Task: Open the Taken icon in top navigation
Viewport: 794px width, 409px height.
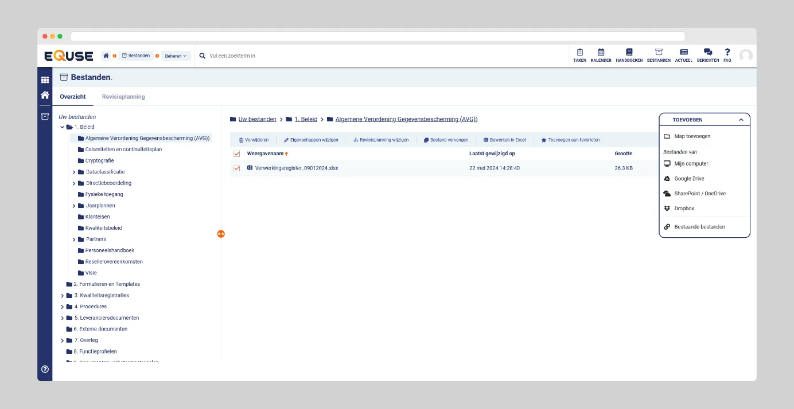Action: coord(579,55)
